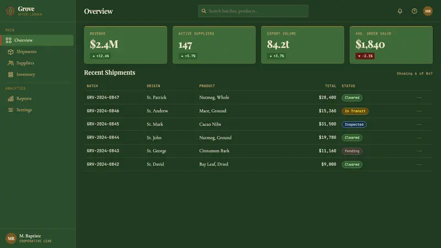This screenshot has width=441, height=248.
Task: Click the MB avatar beside M. Baptiste
Action: (11, 239)
